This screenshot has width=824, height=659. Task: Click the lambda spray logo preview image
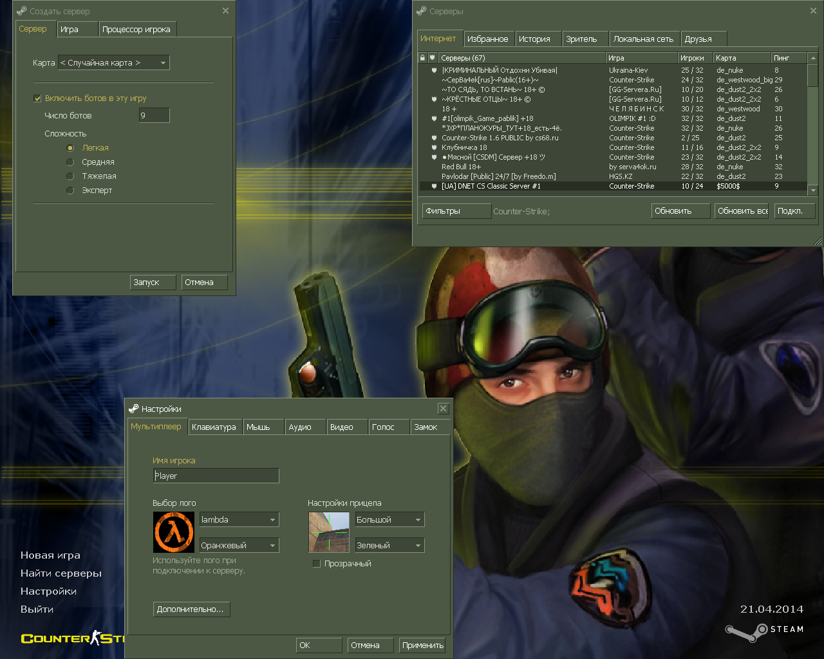174,532
